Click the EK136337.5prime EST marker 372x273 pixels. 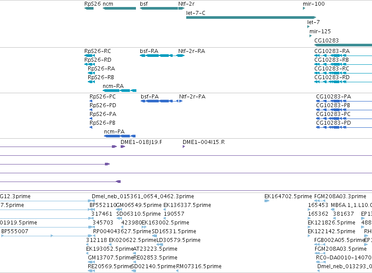click(165, 210)
